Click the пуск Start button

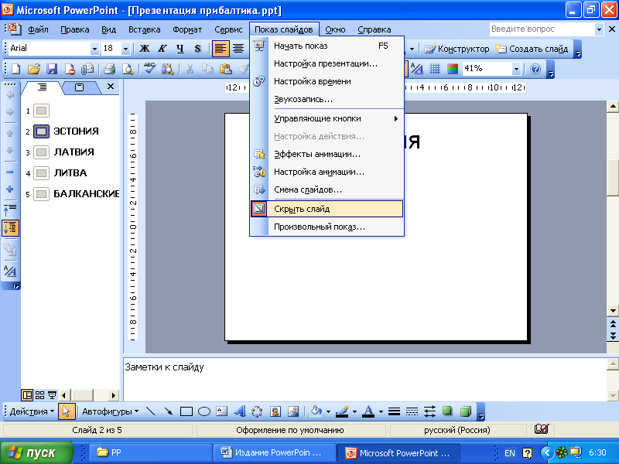(x=36, y=452)
